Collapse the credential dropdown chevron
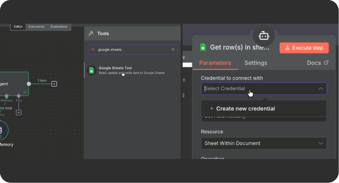Screen dimensions: 339x183 321,88
